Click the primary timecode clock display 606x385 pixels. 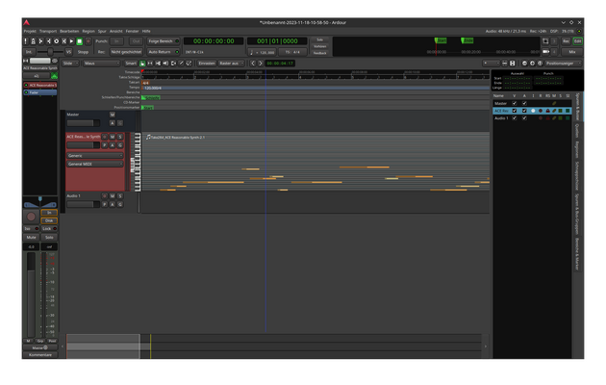[214, 41]
